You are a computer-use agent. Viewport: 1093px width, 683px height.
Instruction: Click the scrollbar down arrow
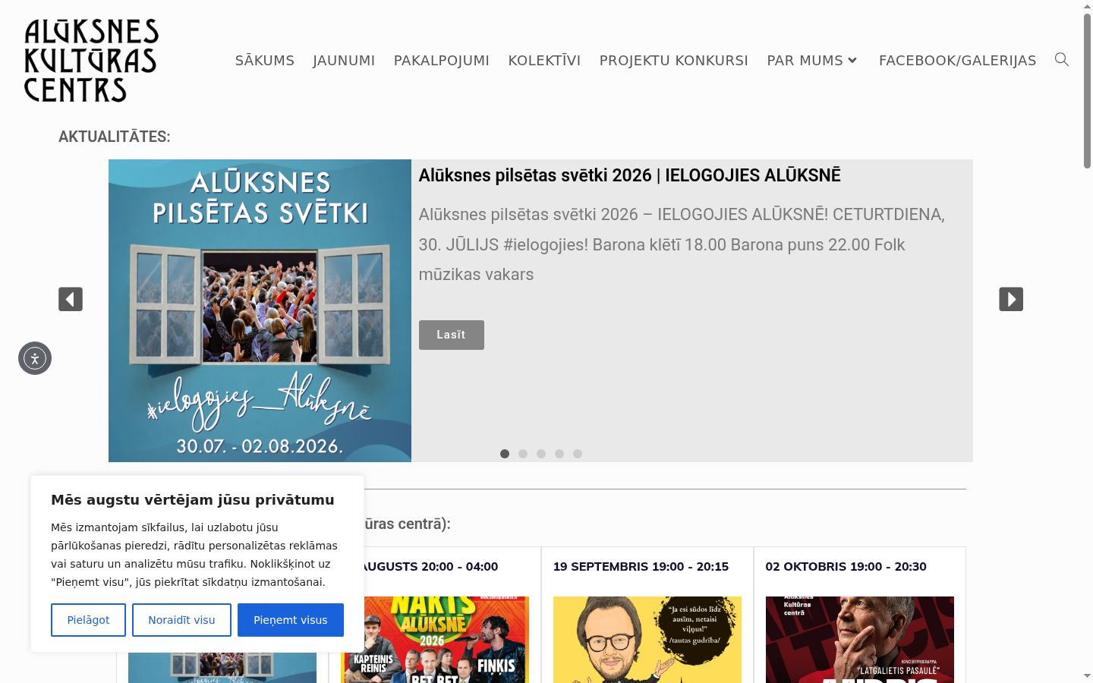tap(1087, 676)
